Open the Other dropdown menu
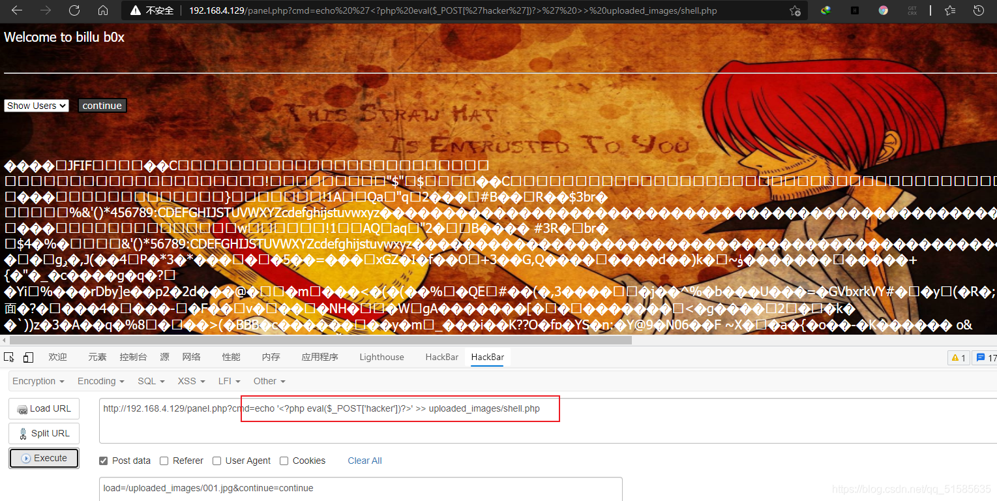This screenshot has height=501, width=997. click(x=269, y=381)
